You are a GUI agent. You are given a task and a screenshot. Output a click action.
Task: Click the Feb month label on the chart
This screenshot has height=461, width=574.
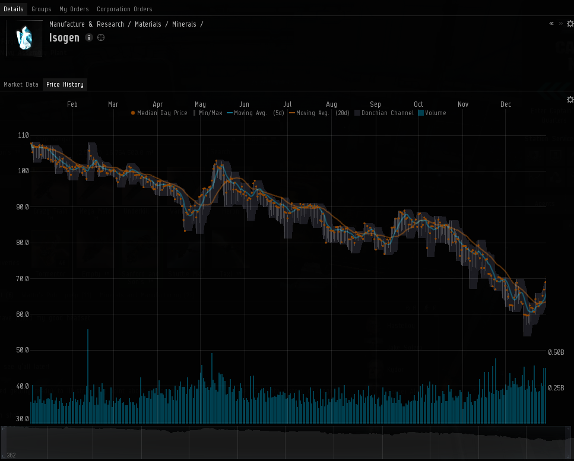[x=72, y=104]
